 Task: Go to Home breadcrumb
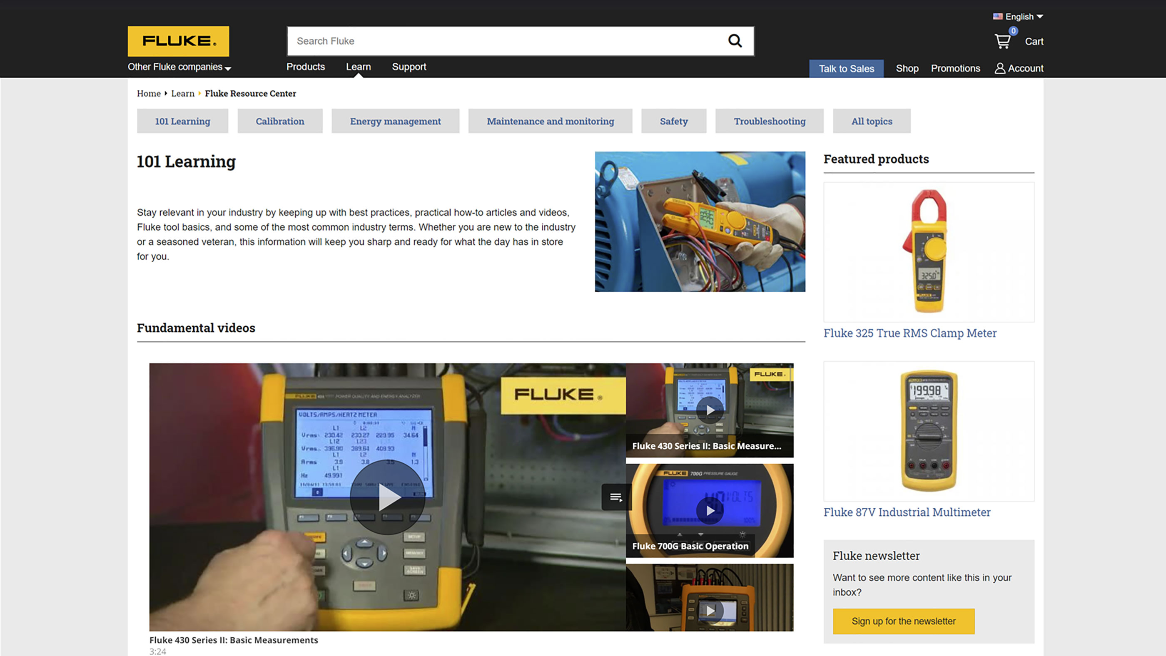149,94
